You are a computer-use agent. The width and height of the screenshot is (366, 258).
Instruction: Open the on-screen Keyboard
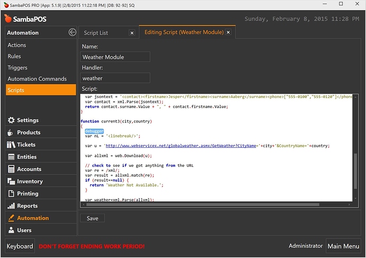point(20,246)
